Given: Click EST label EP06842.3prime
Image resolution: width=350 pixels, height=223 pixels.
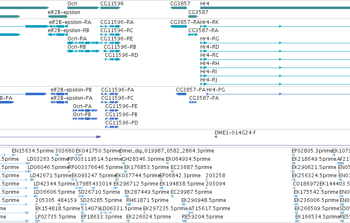Looking at the screenshot, I should click(180, 176).
